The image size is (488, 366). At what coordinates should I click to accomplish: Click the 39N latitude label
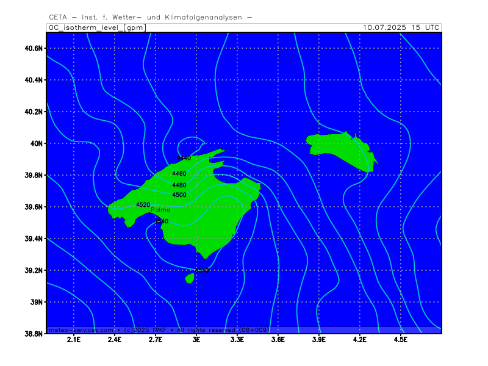tap(37, 302)
